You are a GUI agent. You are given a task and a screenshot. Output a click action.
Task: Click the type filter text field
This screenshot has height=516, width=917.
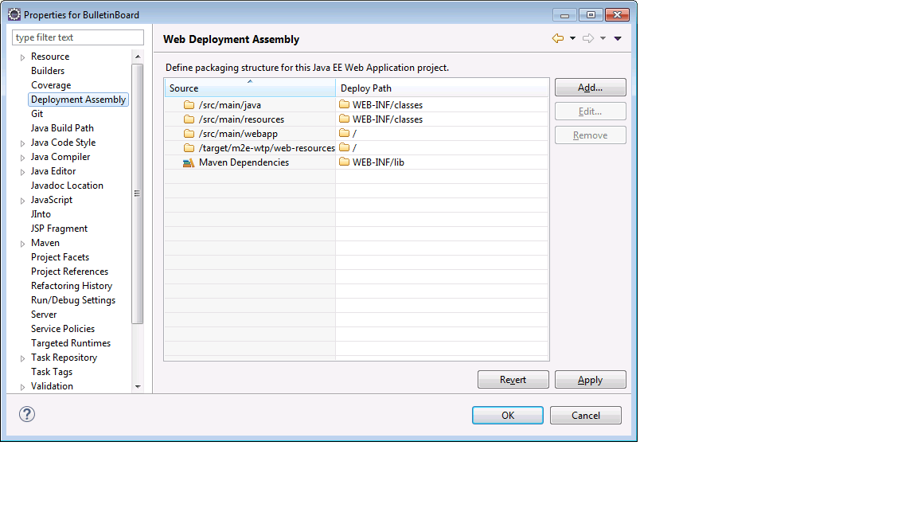(x=78, y=37)
